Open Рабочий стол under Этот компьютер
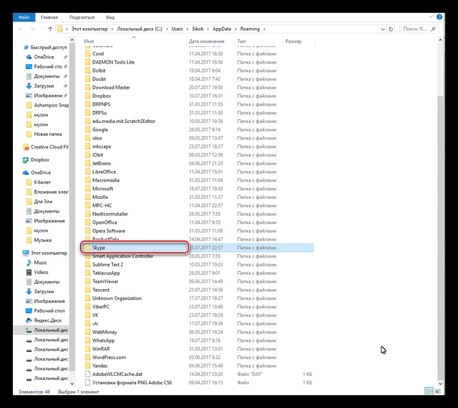 point(45,310)
